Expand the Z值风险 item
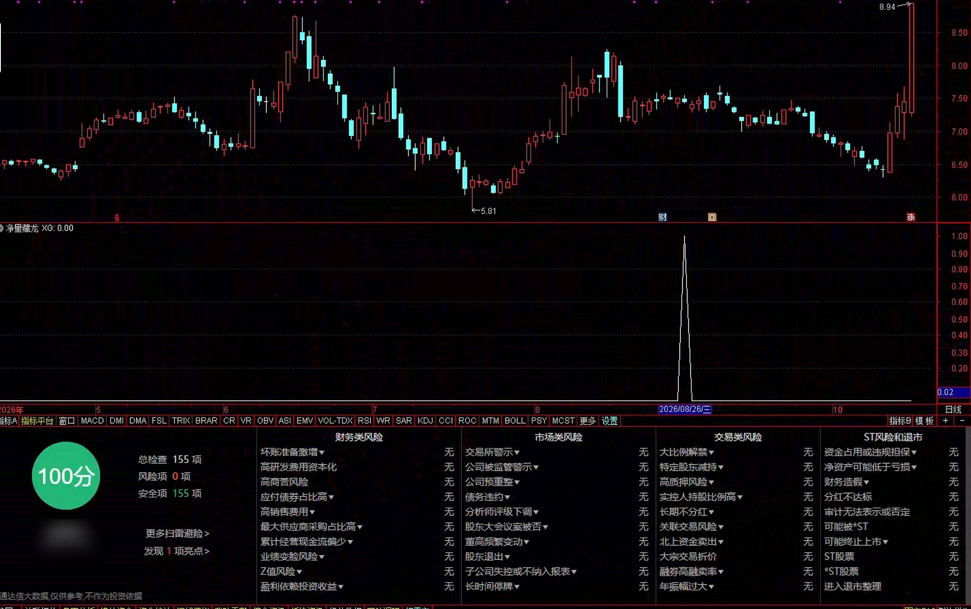This screenshot has height=609, width=971. tap(281, 571)
